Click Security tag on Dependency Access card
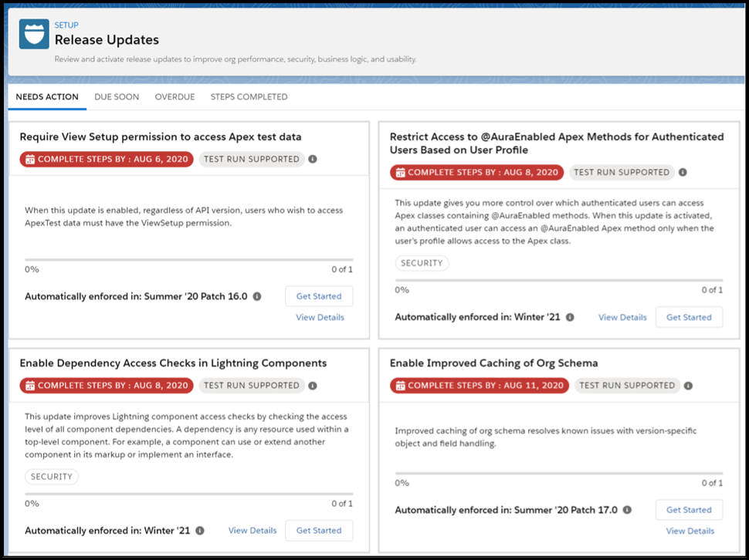Image resolution: width=749 pixels, height=560 pixels. [52, 477]
